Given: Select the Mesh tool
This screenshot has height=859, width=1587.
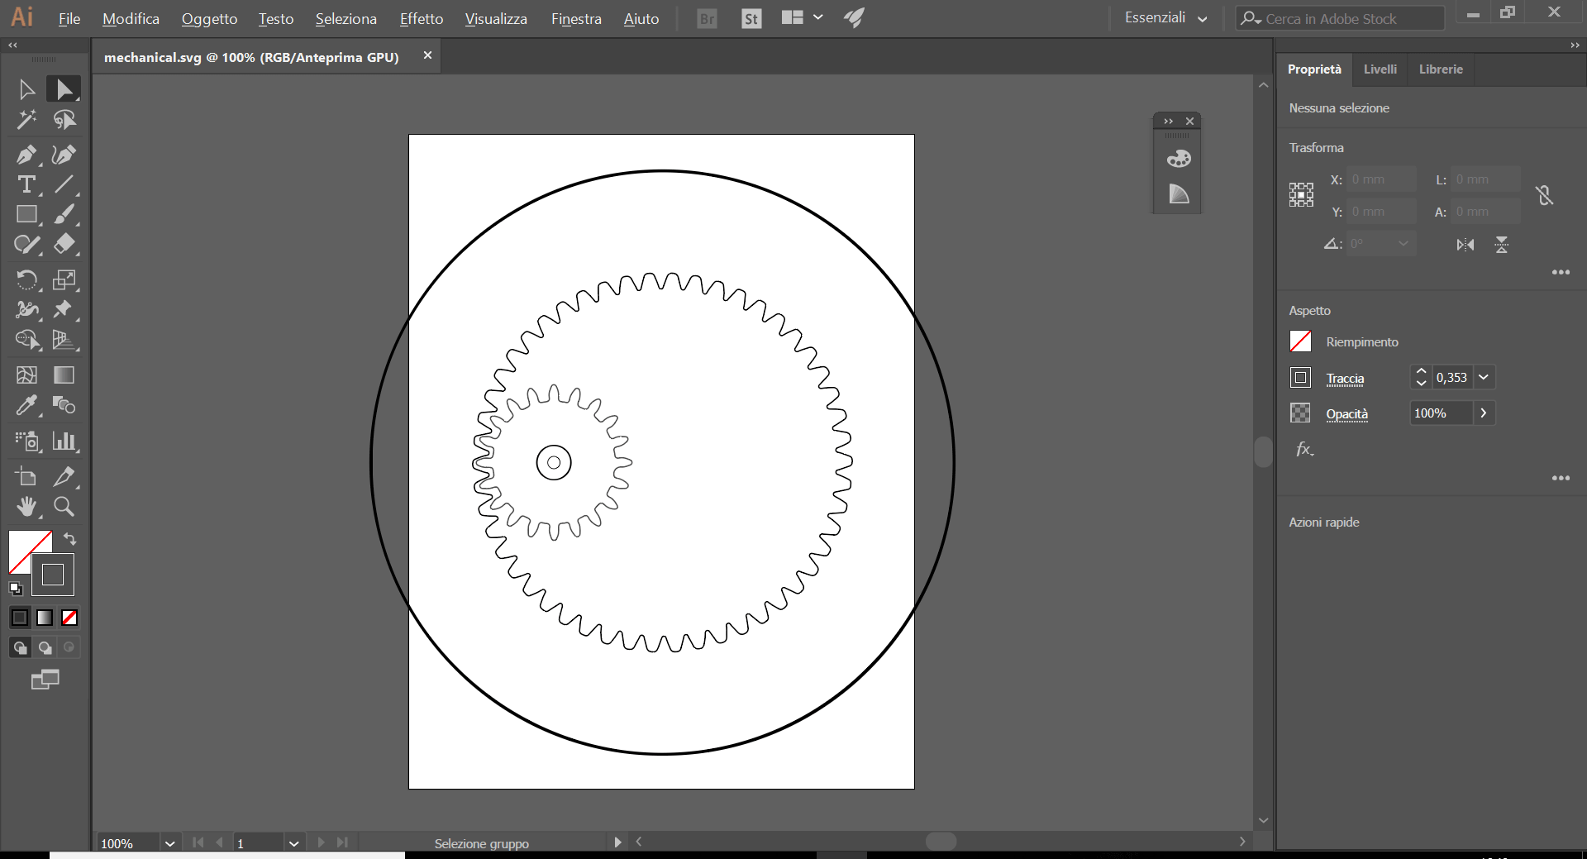Looking at the screenshot, I should (x=26, y=375).
